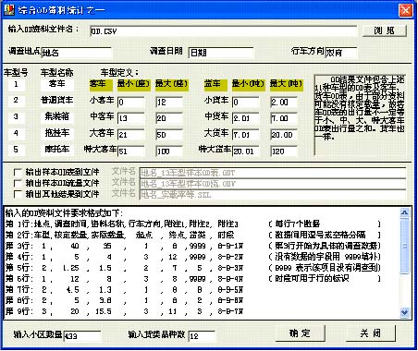Click the application icon in title bar
This screenshot has width=418, height=351.
pos(9,10)
